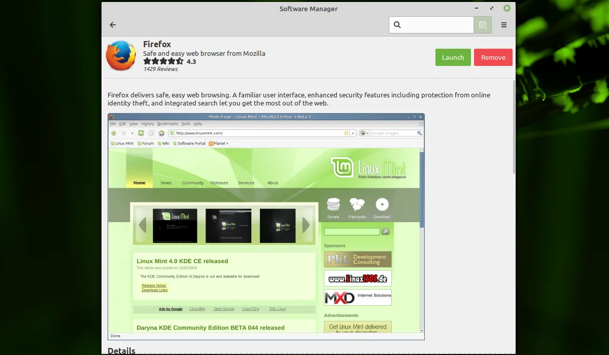Screen dimensions: 609x355
Task: Select the Details section heading
Action: (121, 350)
